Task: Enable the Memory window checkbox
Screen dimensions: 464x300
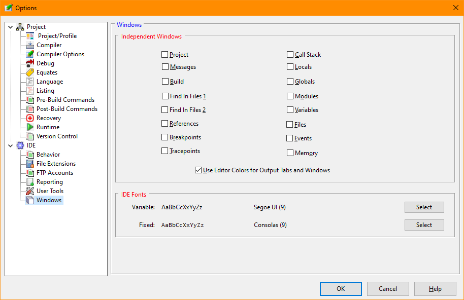Action: 289,153
